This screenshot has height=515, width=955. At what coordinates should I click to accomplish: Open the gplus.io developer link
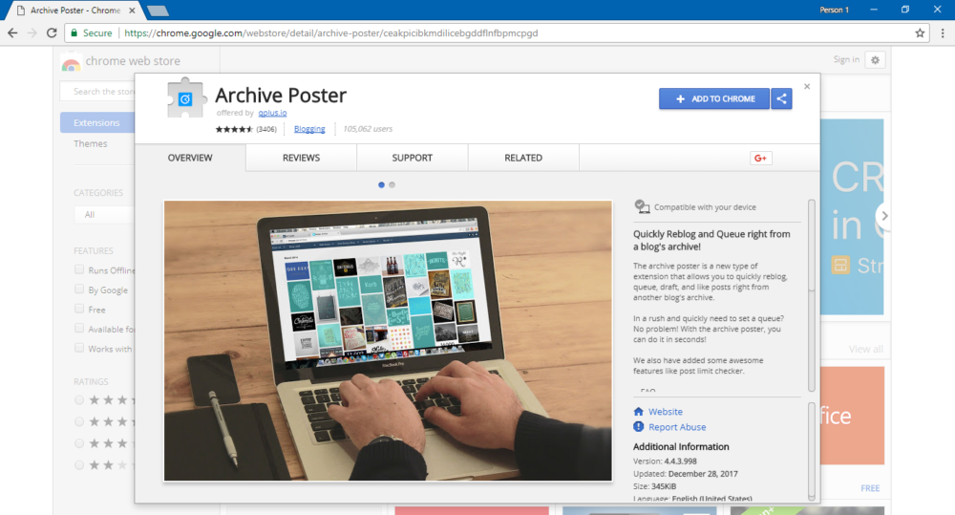click(x=272, y=113)
